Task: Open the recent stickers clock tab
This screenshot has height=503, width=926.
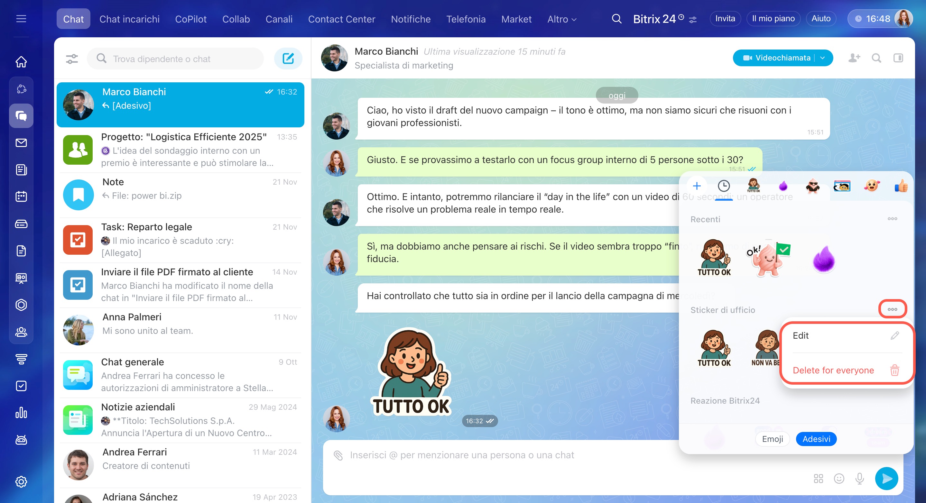Action: tap(724, 186)
